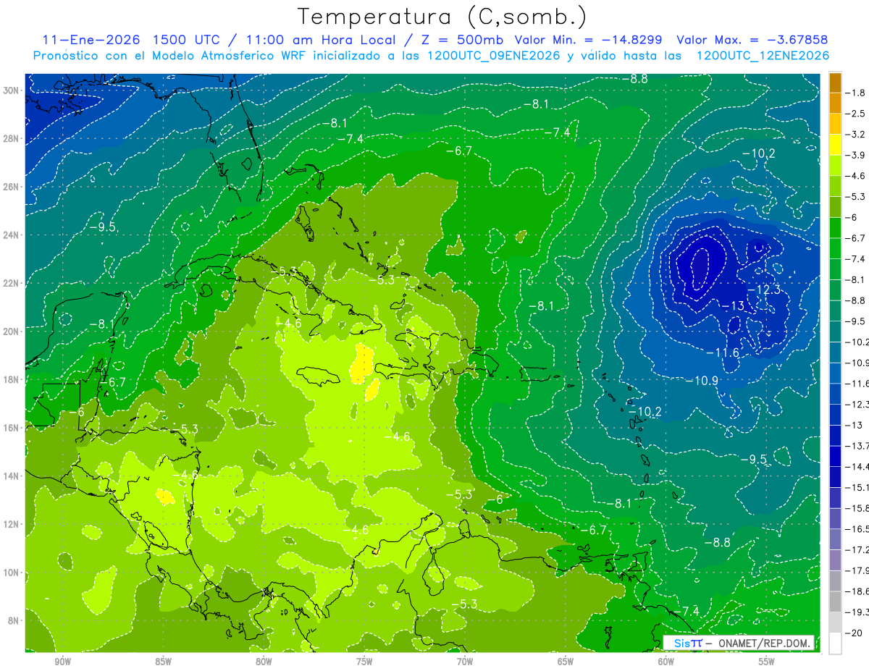Pick the yellow swatch between -3.2 and -3.9
Image resolution: width=869 pixels, height=671 pixels.
click(x=835, y=145)
